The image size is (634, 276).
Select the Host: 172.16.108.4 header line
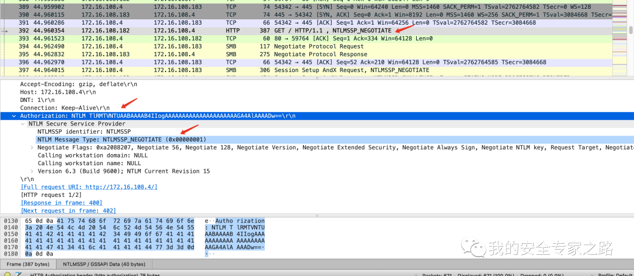(58, 92)
